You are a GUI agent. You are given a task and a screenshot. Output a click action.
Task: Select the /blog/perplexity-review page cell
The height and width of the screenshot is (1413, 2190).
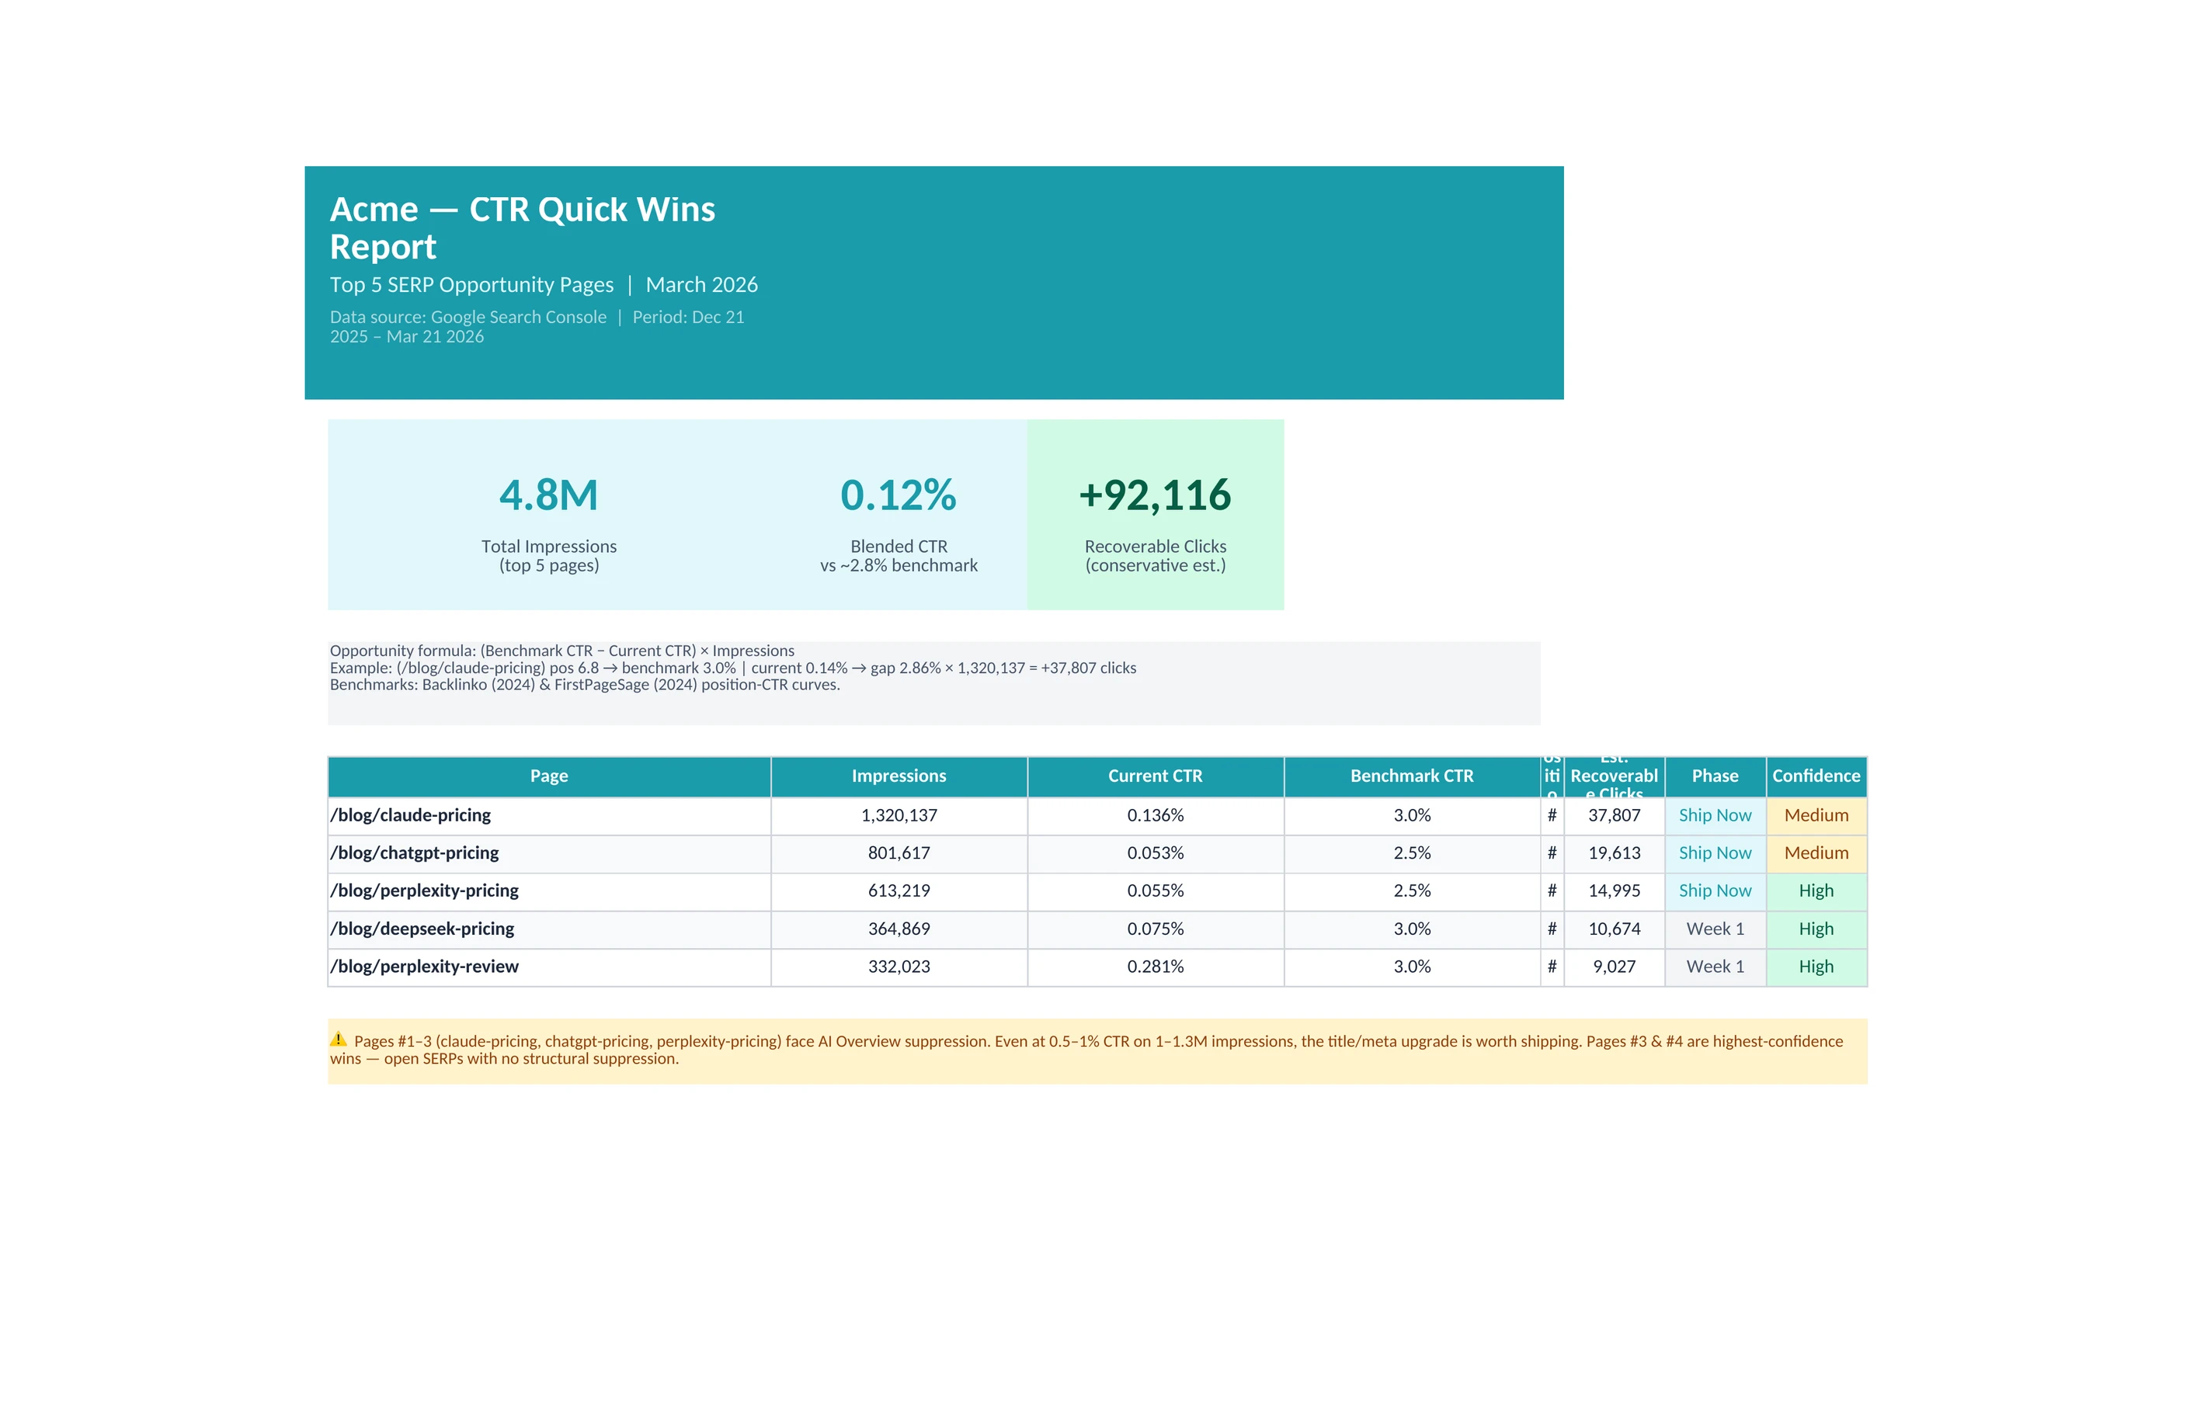424,966
